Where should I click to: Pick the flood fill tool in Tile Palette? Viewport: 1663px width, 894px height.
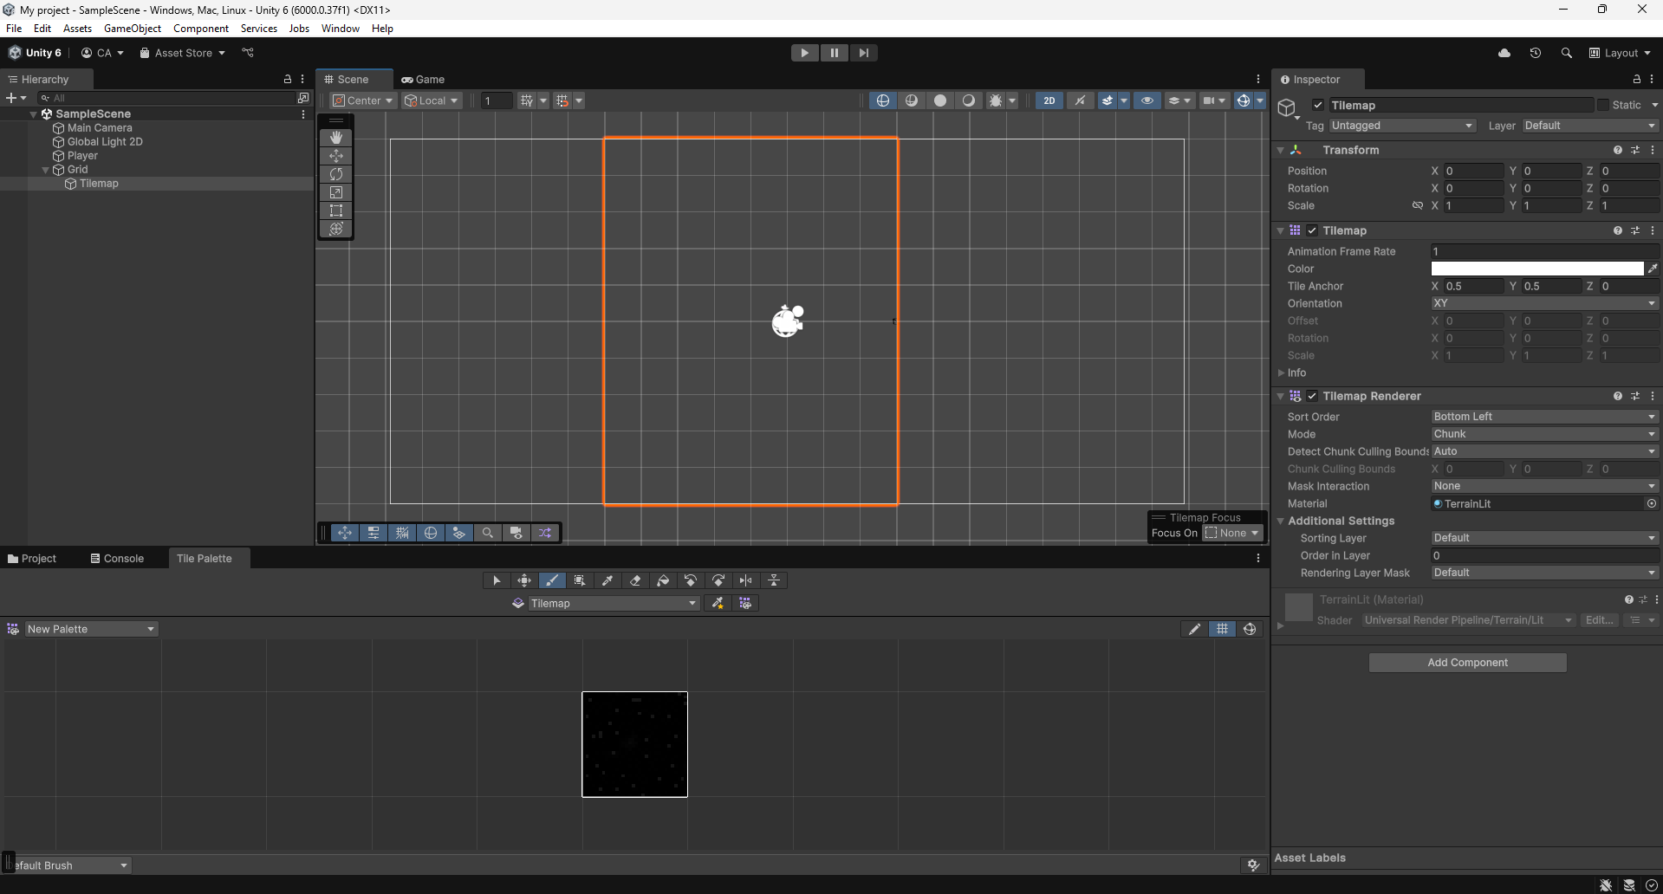(x=663, y=580)
